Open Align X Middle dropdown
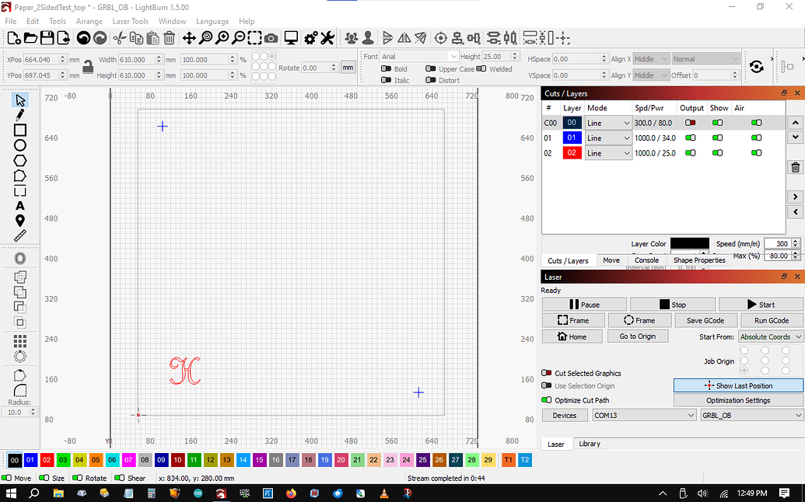The image size is (805, 502). pos(651,59)
